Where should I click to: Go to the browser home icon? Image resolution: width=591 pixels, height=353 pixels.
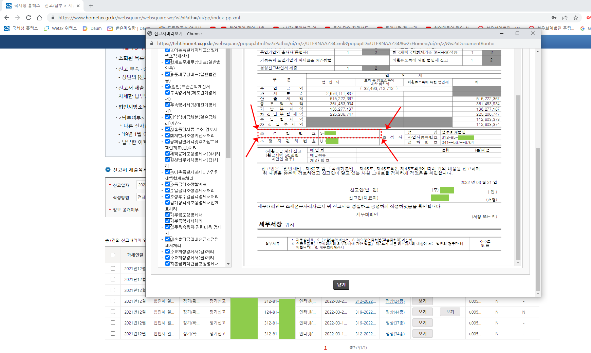[39, 18]
